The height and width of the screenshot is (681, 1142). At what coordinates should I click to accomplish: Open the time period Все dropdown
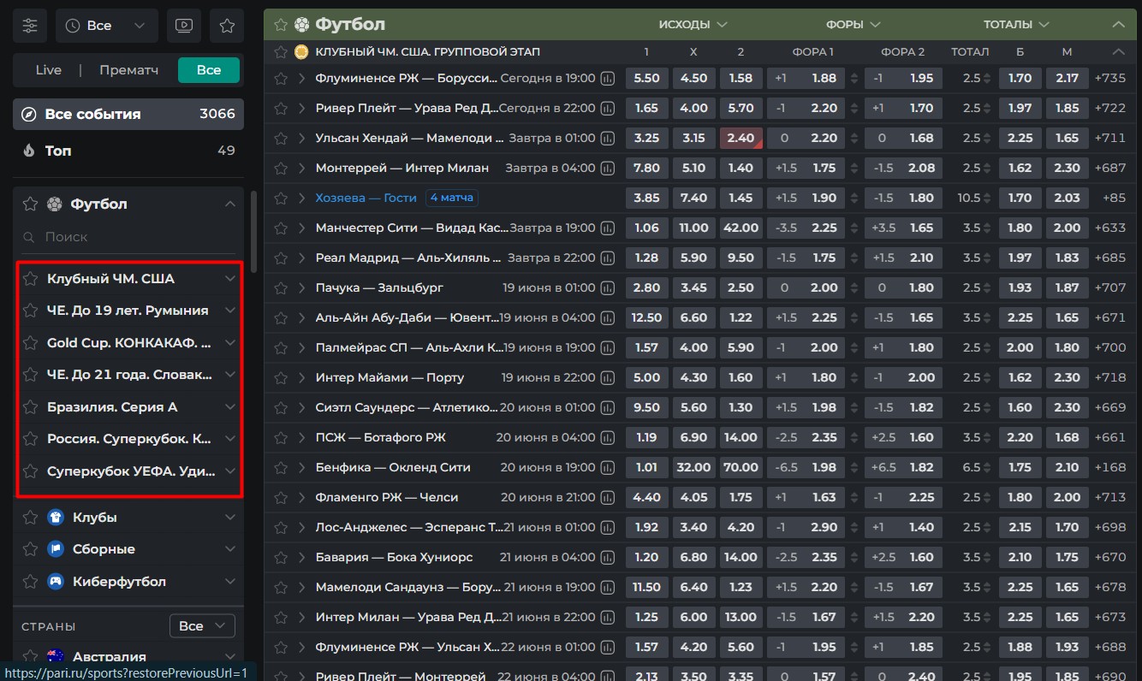[107, 26]
